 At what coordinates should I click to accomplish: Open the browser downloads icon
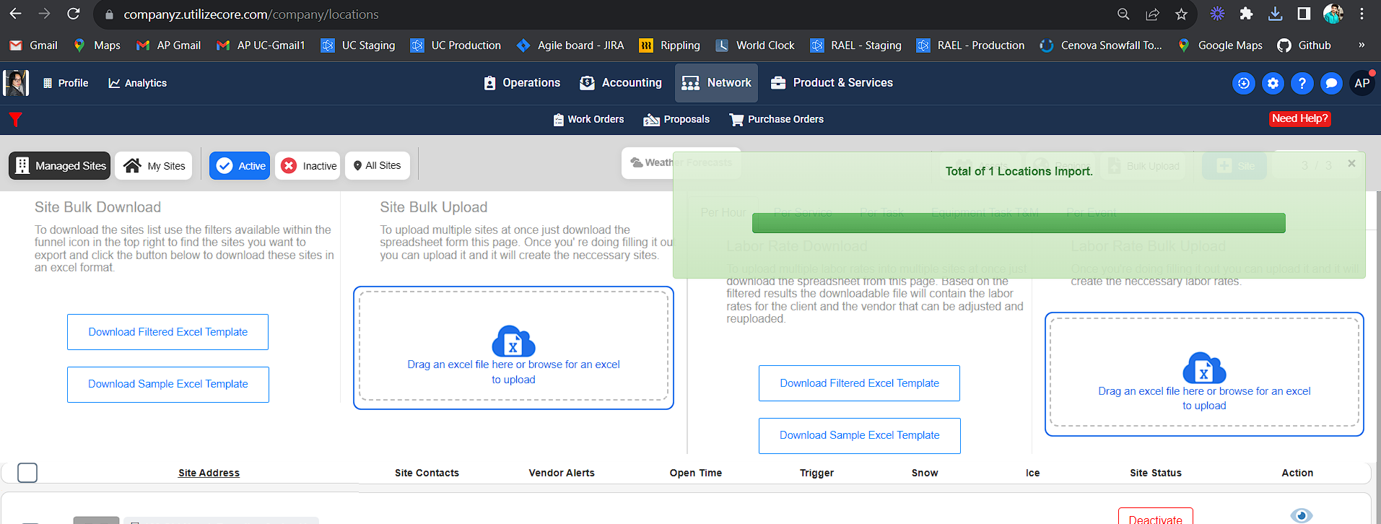[1275, 14]
